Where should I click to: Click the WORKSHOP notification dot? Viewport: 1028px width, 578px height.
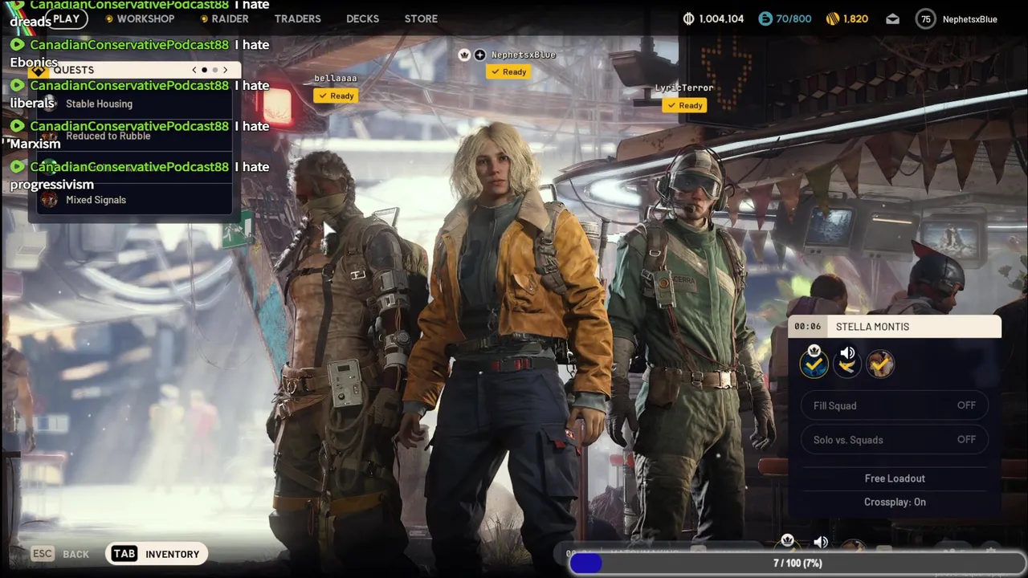click(109, 18)
